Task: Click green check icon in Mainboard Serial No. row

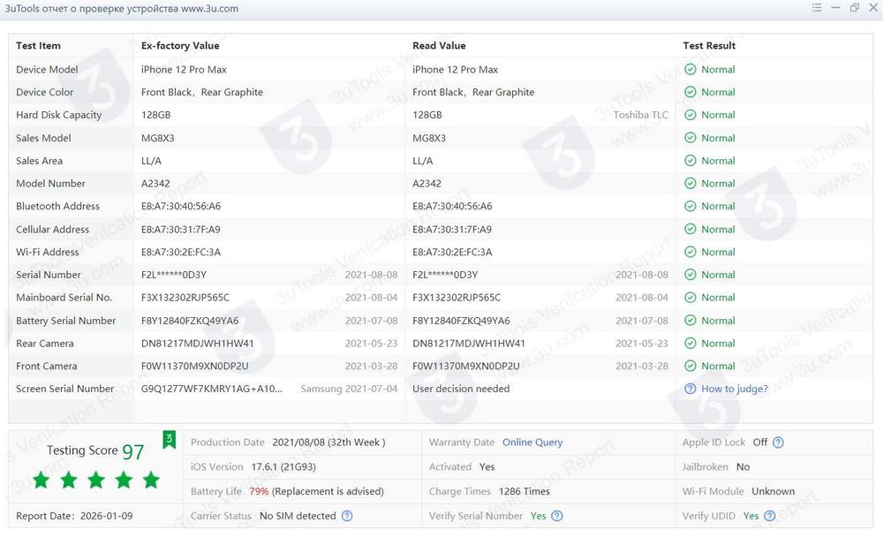Action: (690, 298)
